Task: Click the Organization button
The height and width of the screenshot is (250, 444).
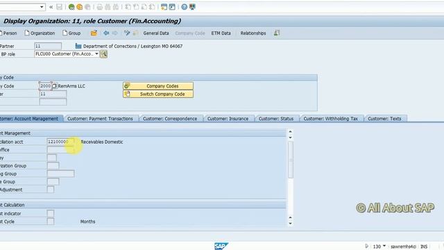Action: click(x=40, y=33)
